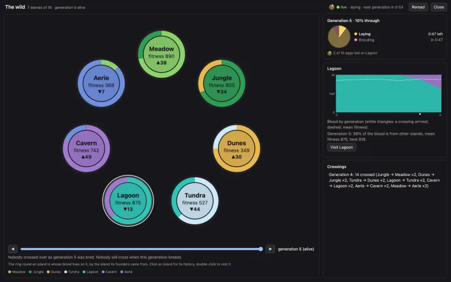
Task: Click '7 islands of 16 · generation 5 alive' text
Action: point(56,8)
